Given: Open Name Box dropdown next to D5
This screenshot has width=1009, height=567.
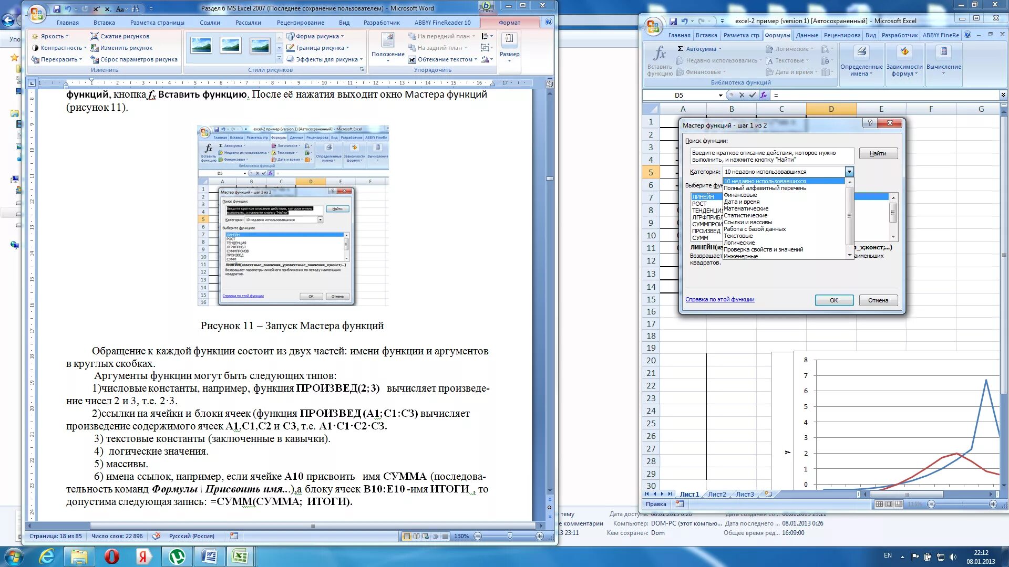Looking at the screenshot, I should tap(720, 95).
